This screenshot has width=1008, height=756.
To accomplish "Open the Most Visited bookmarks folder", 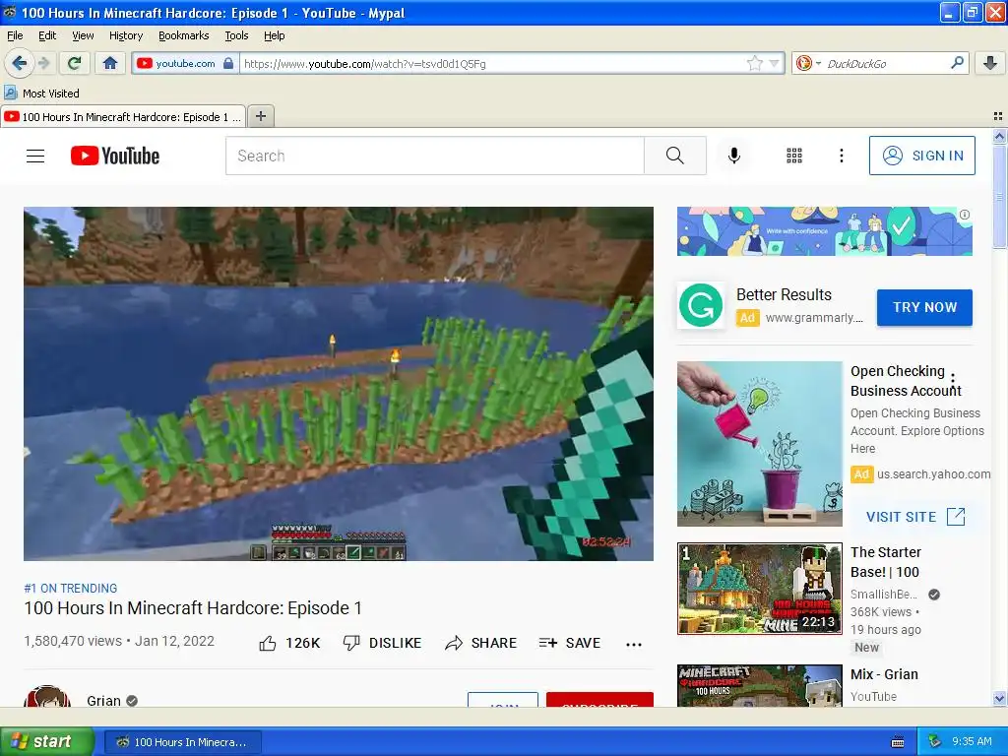I will [41, 94].
